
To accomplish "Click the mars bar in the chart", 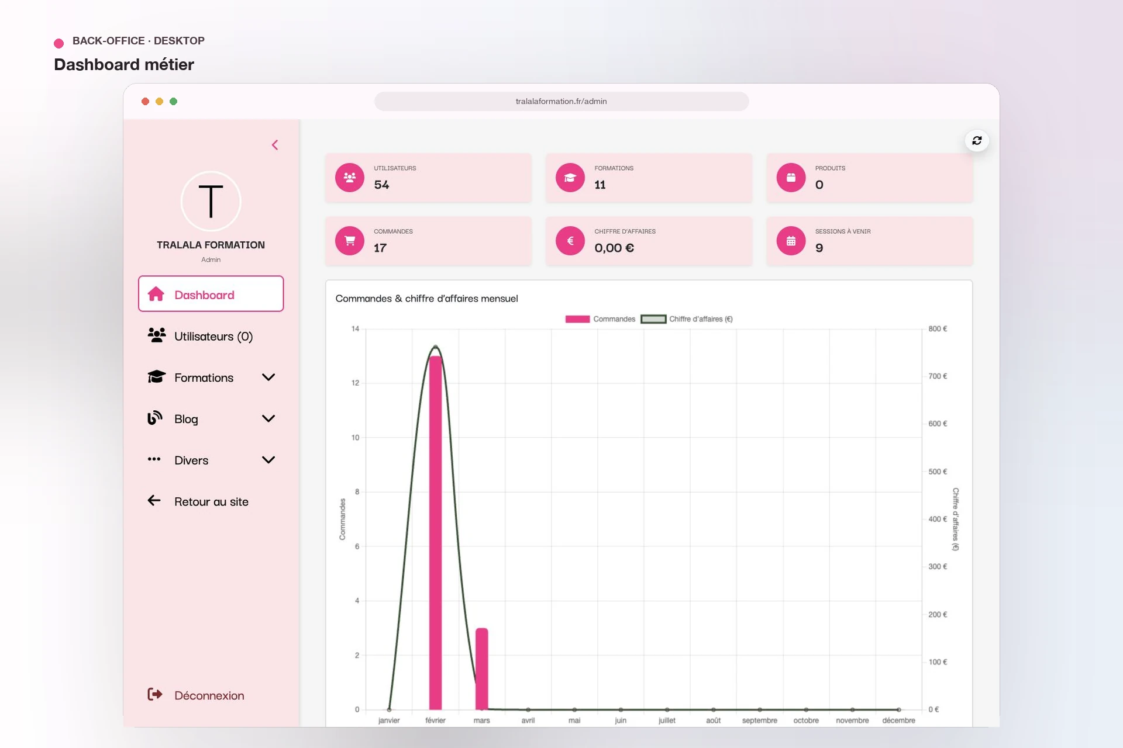I will [481, 669].
